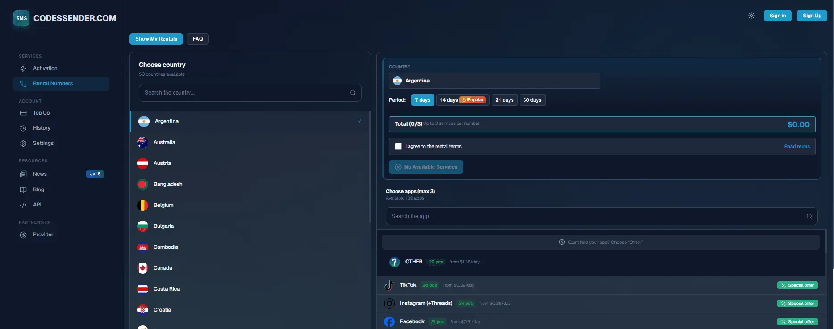The height and width of the screenshot is (329, 834).
Task: Select the 21 days period
Action: 505,100
